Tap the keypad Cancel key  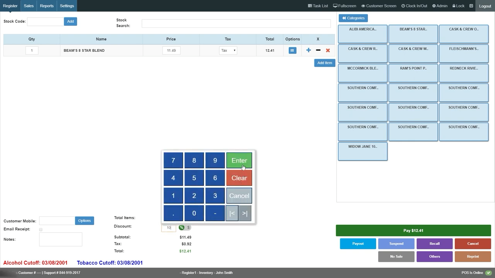click(239, 196)
